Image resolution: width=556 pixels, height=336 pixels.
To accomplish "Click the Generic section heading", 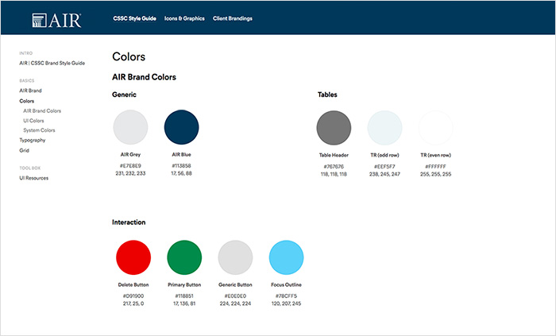I will coord(124,95).
